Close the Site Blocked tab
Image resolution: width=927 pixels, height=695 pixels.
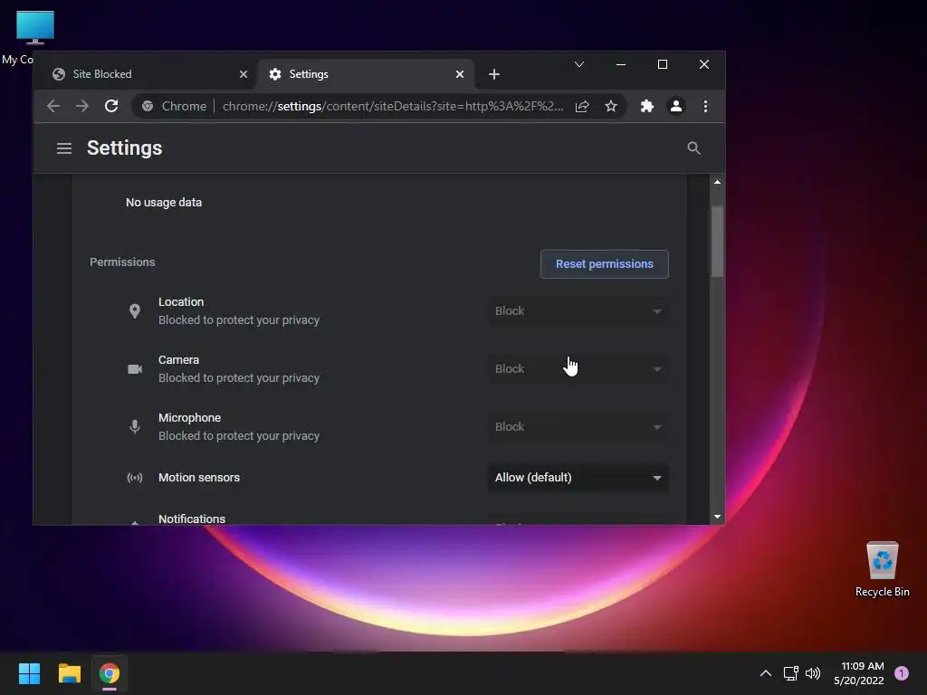pos(244,74)
